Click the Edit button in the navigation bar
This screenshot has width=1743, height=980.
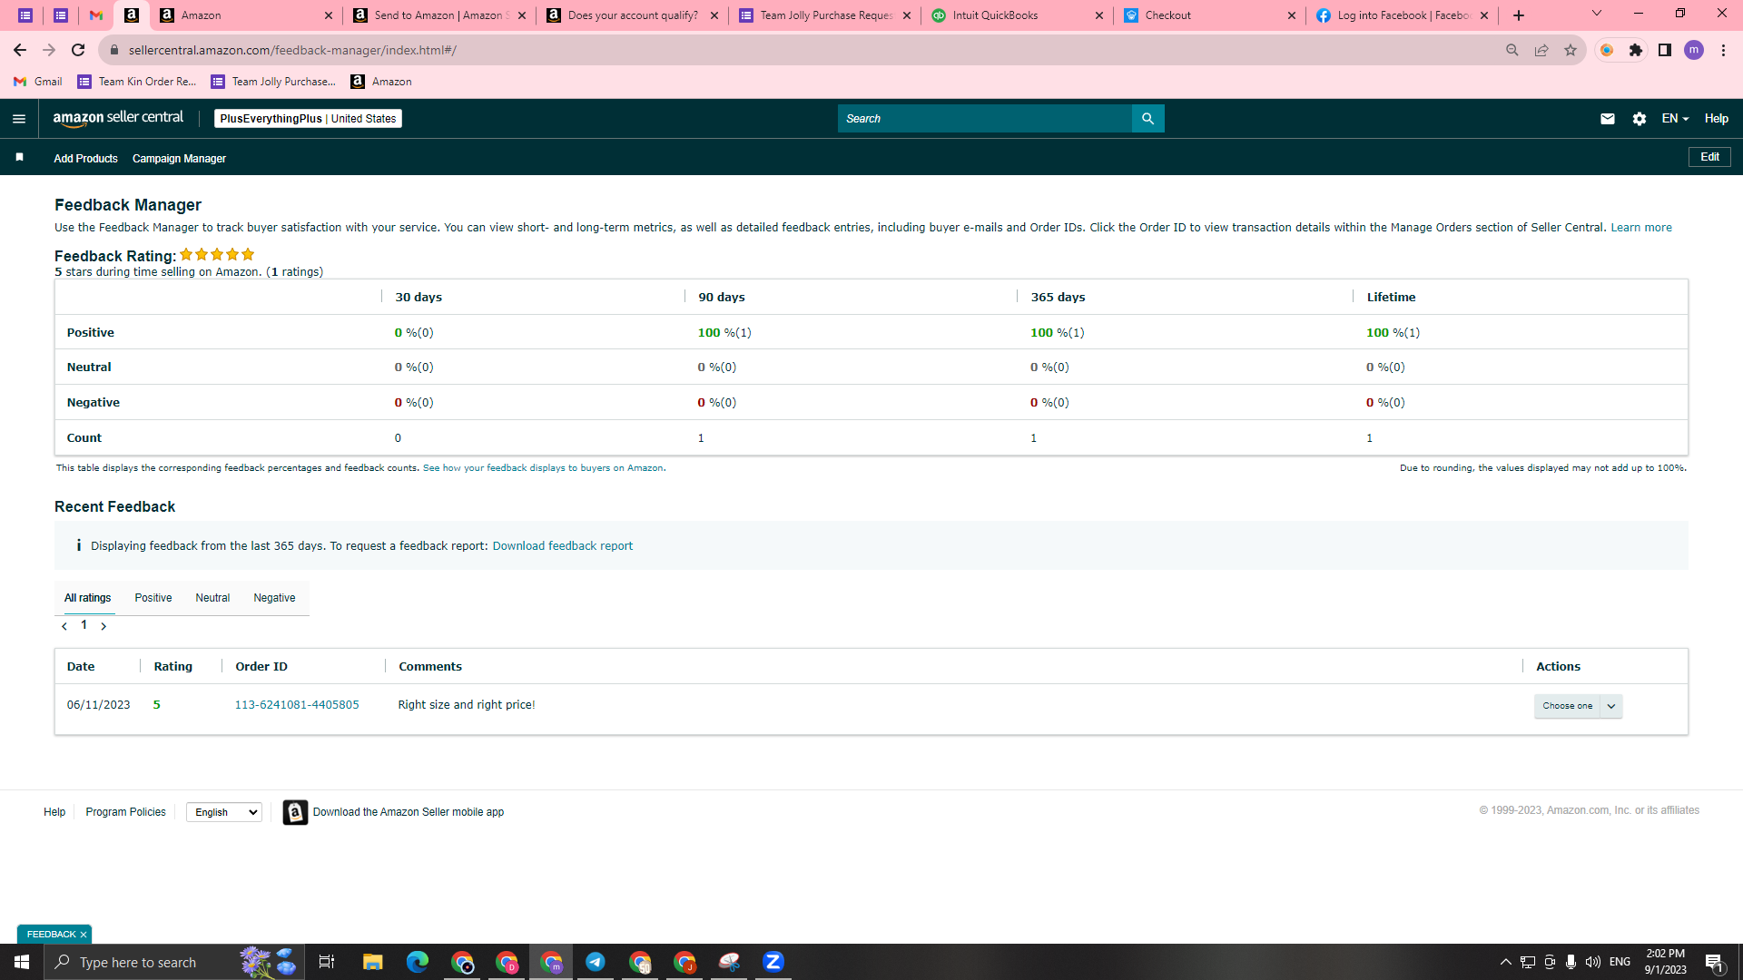pyautogui.click(x=1709, y=157)
